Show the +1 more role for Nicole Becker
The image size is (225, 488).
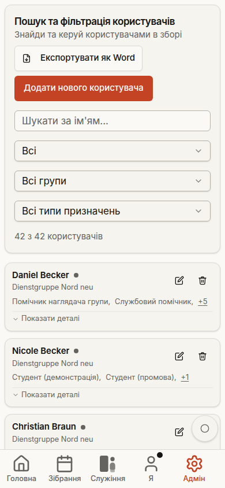tap(185, 378)
